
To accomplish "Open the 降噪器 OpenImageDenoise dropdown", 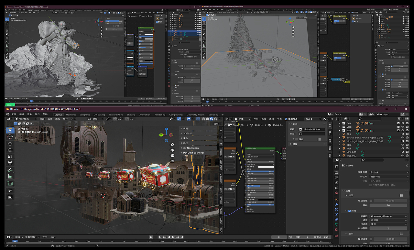I will (x=389, y=216).
